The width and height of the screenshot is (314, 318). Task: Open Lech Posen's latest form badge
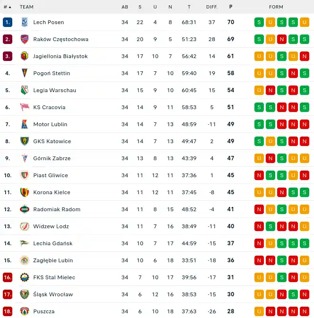(x=305, y=22)
